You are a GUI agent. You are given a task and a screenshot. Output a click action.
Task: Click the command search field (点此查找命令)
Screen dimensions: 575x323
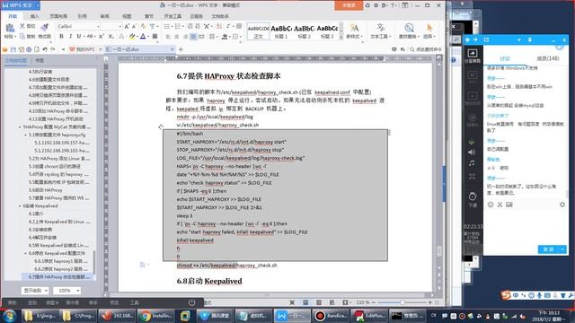(x=425, y=49)
